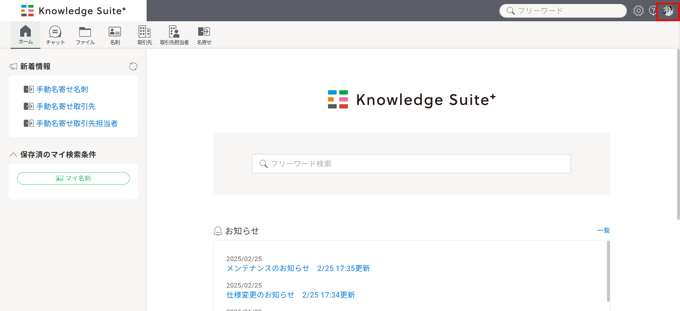Click the settings gear icon in header
Viewport: 680px width, 311px height.
(x=639, y=11)
